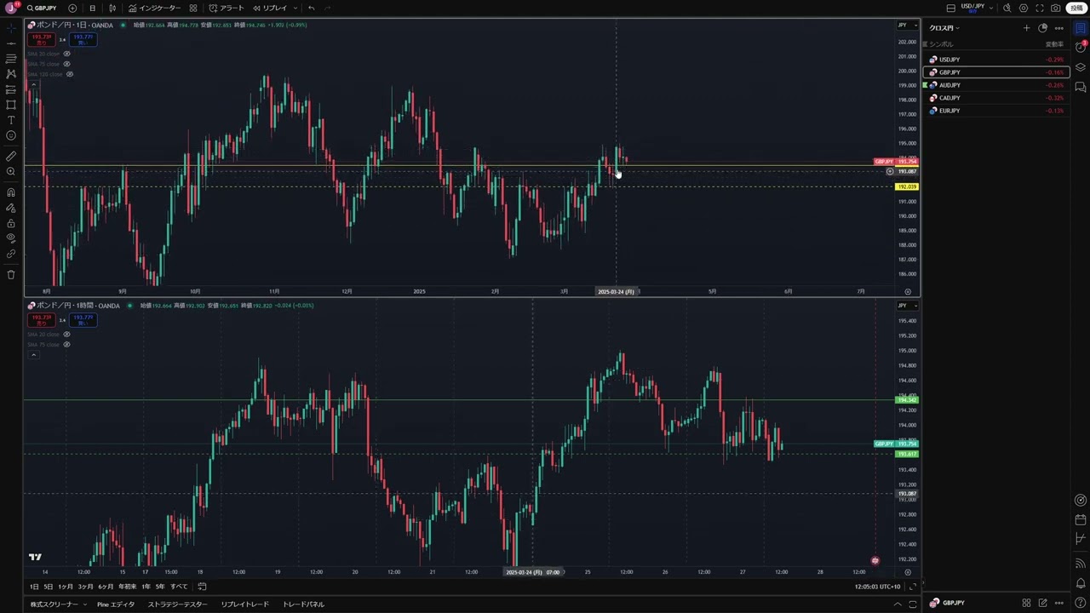Image resolution: width=1090 pixels, height=613 pixels.
Task: Click the 投稿 publish button
Action: point(1076,8)
